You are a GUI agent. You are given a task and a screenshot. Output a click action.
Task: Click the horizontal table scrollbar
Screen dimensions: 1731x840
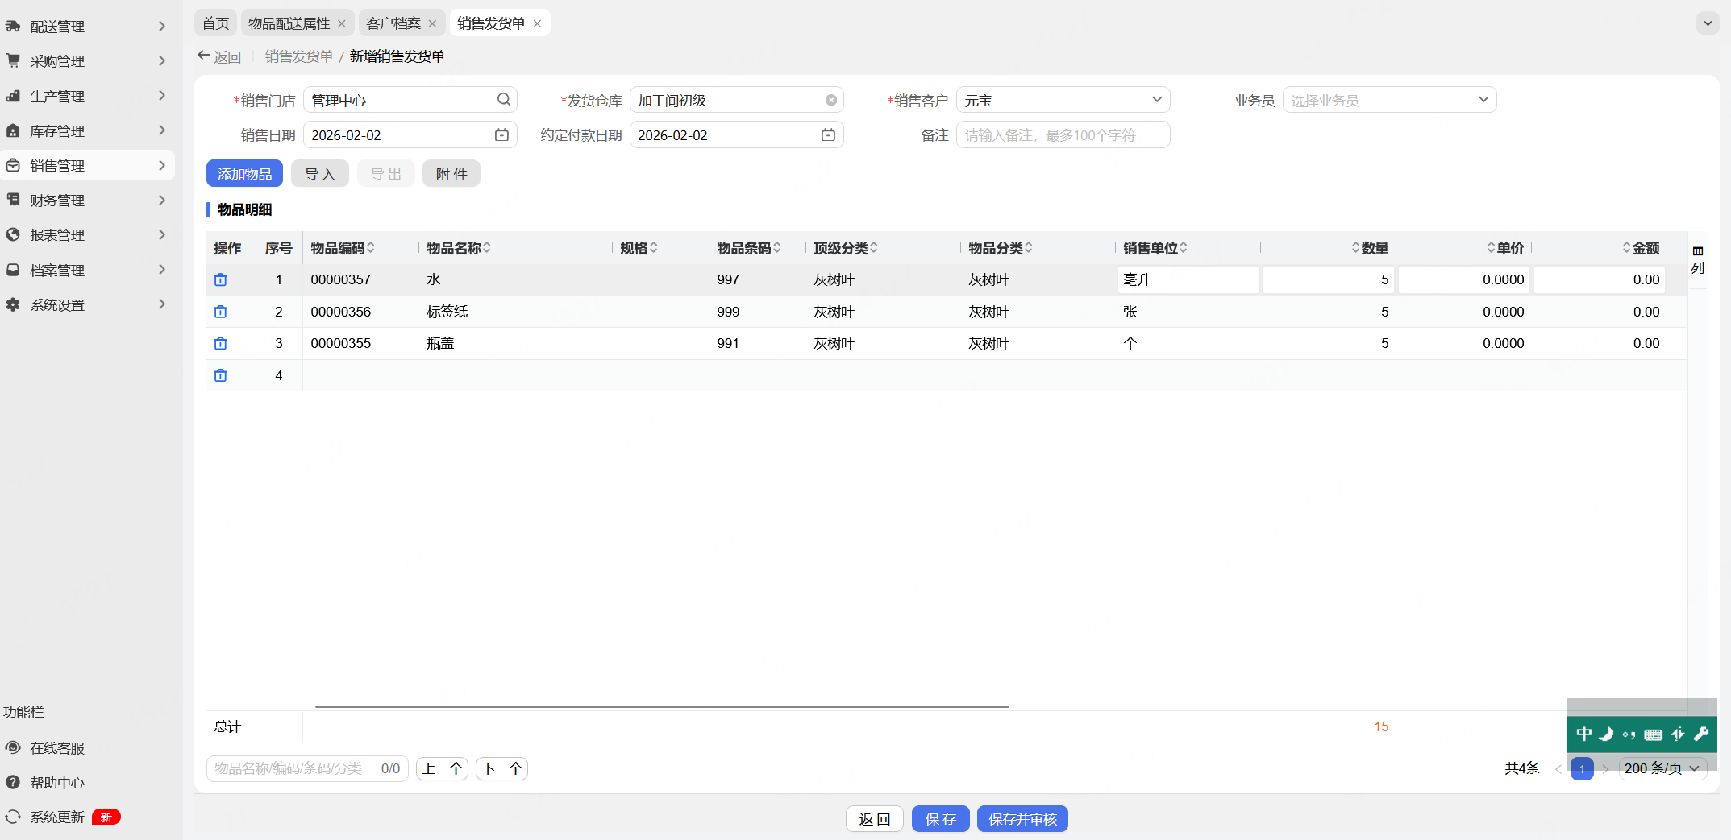click(661, 706)
